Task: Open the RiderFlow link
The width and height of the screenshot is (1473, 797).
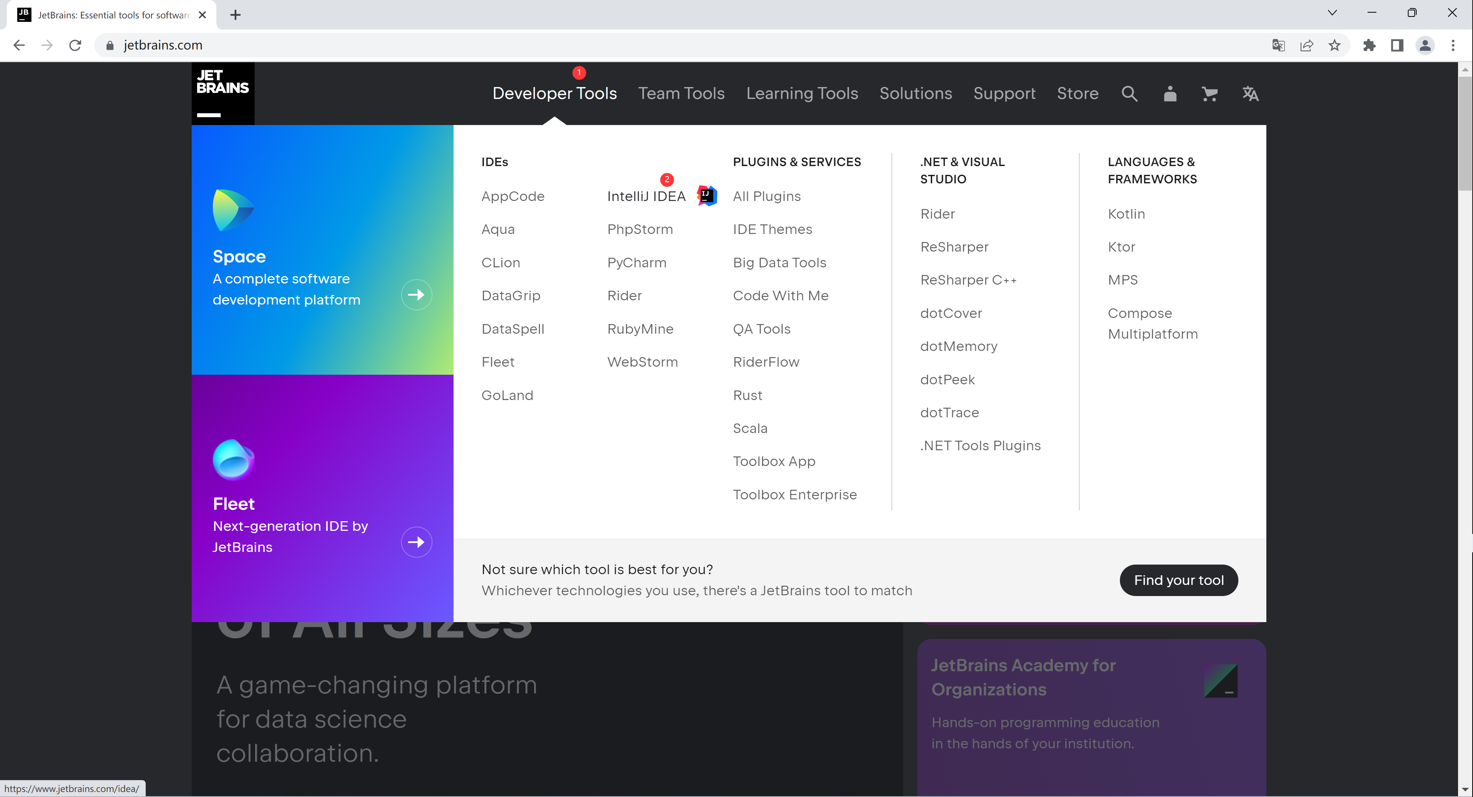Action: 766,362
